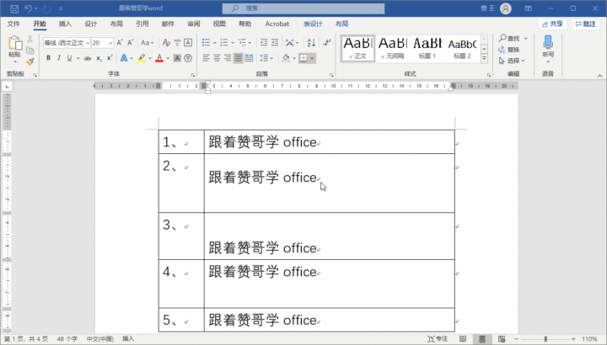Click the Align Left icon

206,58
